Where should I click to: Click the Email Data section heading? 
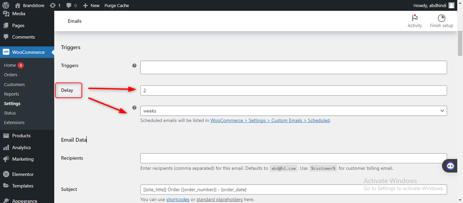pos(74,140)
